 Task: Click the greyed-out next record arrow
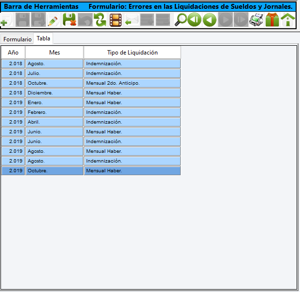coord(225,19)
